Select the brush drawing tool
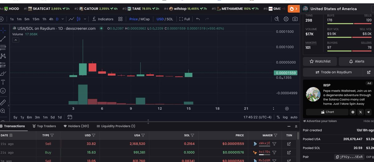 click(3, 74)
